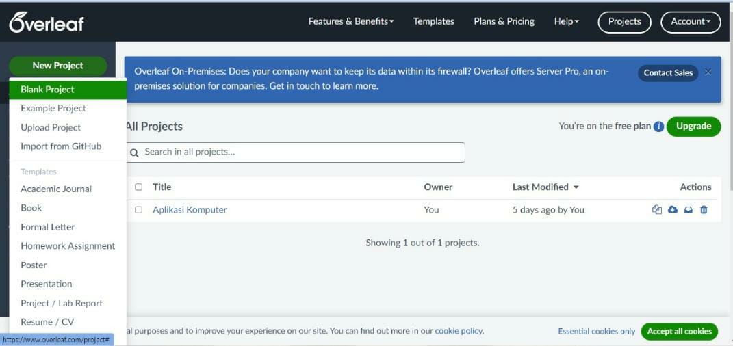Select Blank Project from the menu
This screenshot has width=733, height=346.
click(x=68, y=90)
